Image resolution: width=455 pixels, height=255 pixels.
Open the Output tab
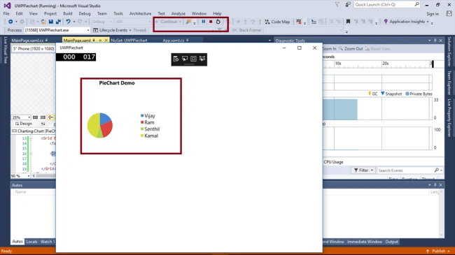[391, 242]
